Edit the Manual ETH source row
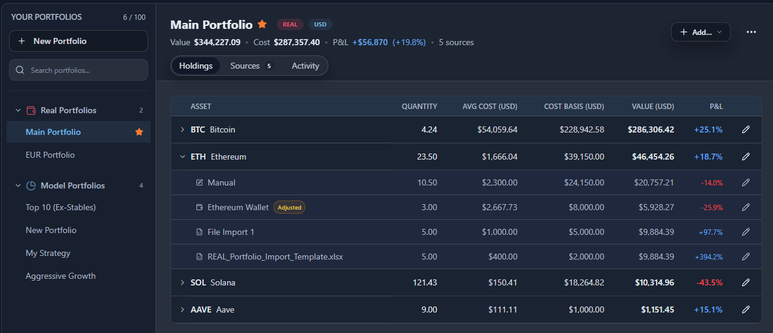This screenshot has width=773, height=333. pyautogui.click(x=745, y=182)
